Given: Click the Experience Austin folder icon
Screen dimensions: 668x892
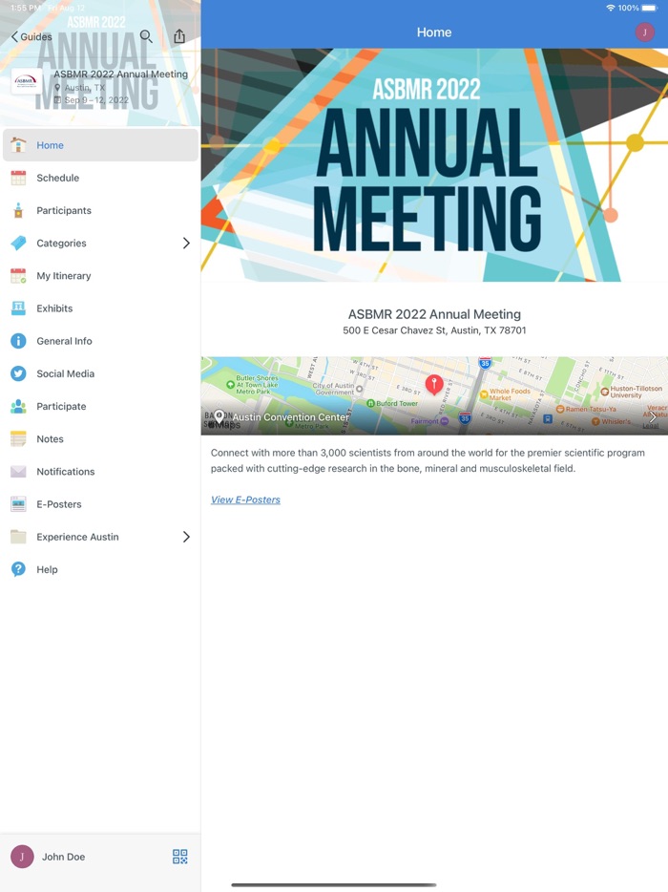Looking at the screenshot, I should [18, 537].
